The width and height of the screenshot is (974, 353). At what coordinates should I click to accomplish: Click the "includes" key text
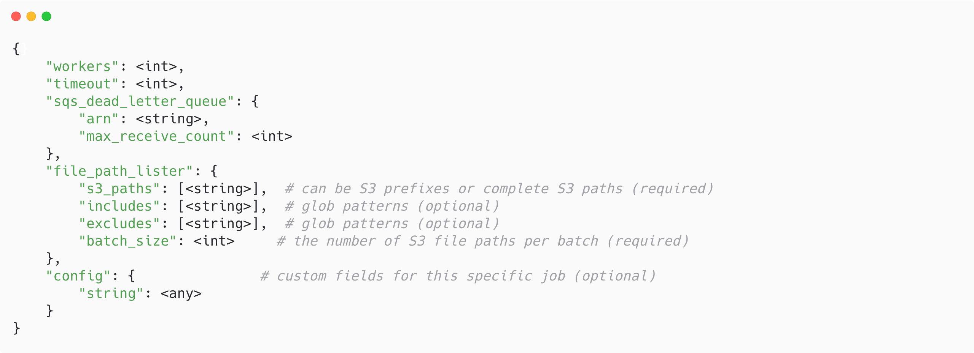tap(119, 206)
